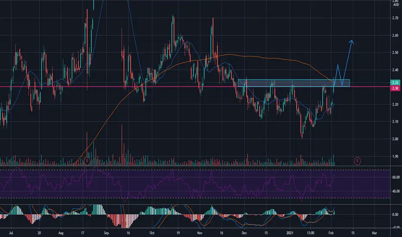
Task: Click the 2.10 price axis label
Action: tap(395, 122)
